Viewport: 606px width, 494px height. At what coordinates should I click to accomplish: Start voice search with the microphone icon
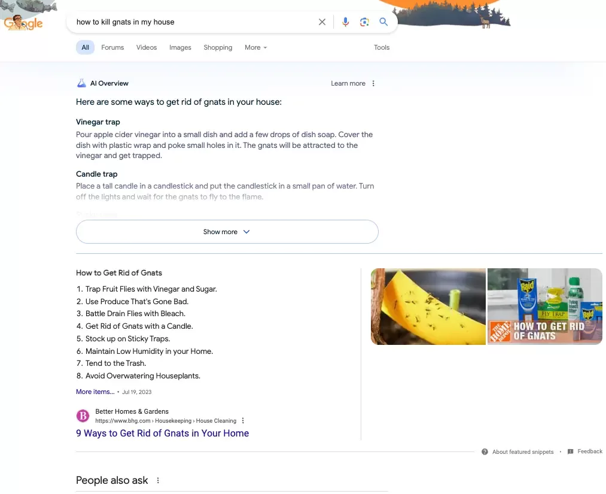[x=346, y=22]
